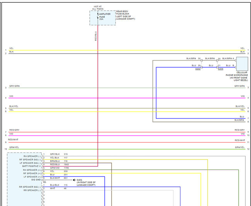Select the "GRN/VIO 1795" wire entry

pyautogui.click(x=59, y=168)
